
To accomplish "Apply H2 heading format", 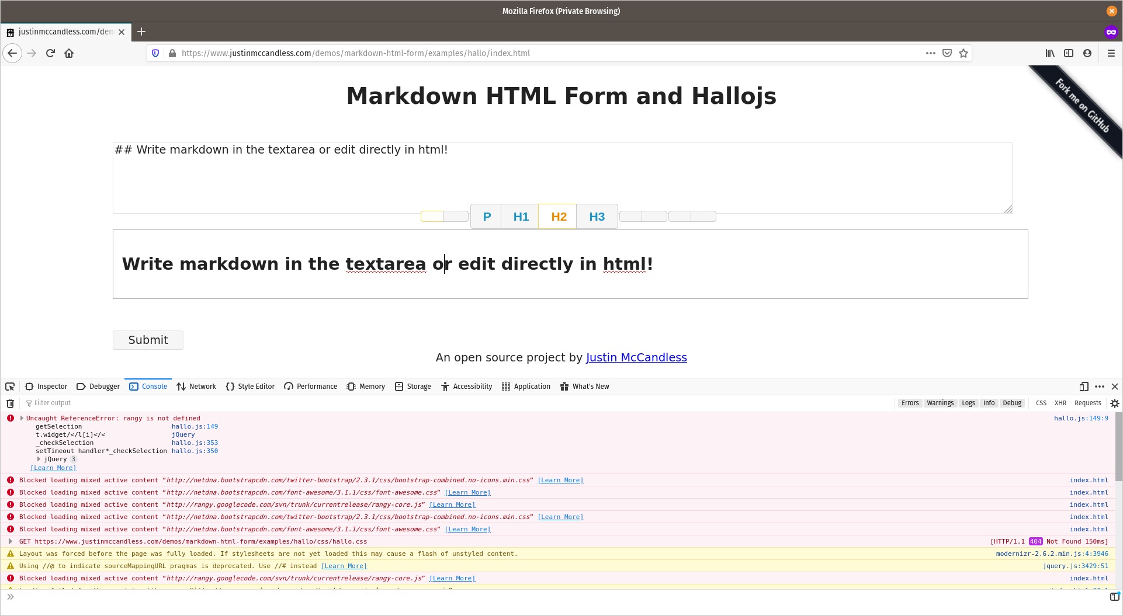I will coord(559,217).
